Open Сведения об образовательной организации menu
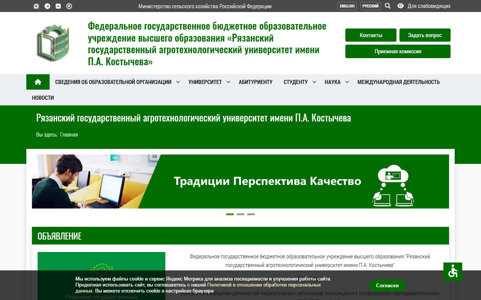This screenshot has height=300, width=481. 113,82
